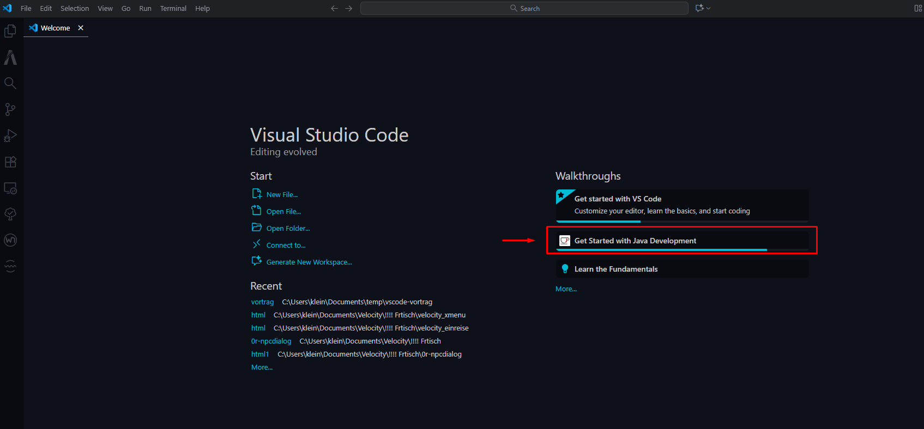Viewport: 924px width, 429px height.
Task: Click the Java coffee cup walkthrough icon
Action: (x=565, y=241)
